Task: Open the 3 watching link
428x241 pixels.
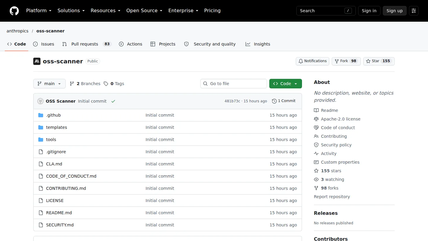Action: (x=329, y=179)
